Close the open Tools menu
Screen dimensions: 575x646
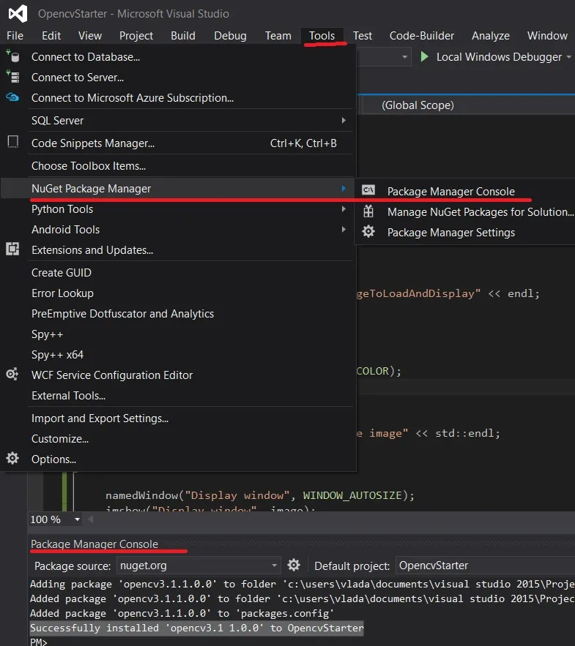click(x=322, y=36)
